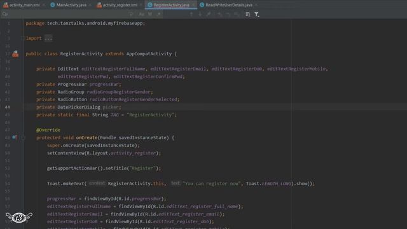The image size is (407, 229).
Task: Click the TAG constant declaration
Action: (x=114, y=114)
